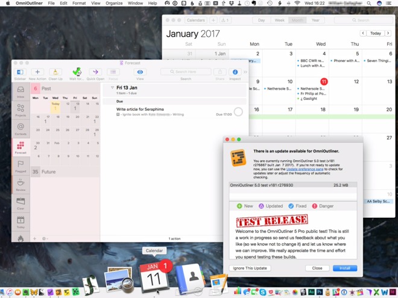Collapse the Fri 13 Jan group
This screenshot has height=298, width=398.
point(112,87)
